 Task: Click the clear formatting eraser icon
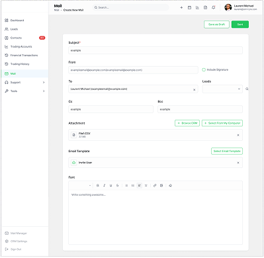coord(170,185)
